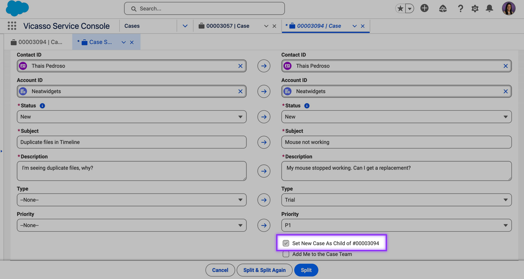Viewport: 524px width, 279px height.
Task: Focus the global Search box
Action: tap(204, 8)
